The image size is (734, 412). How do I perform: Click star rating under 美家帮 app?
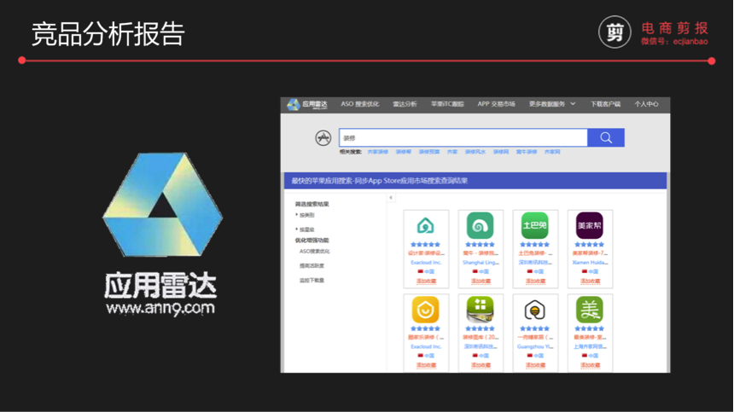590,245
